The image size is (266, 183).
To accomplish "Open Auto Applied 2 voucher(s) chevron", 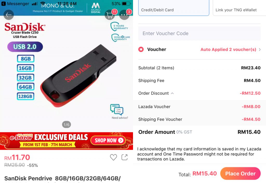I will (260, 49).
